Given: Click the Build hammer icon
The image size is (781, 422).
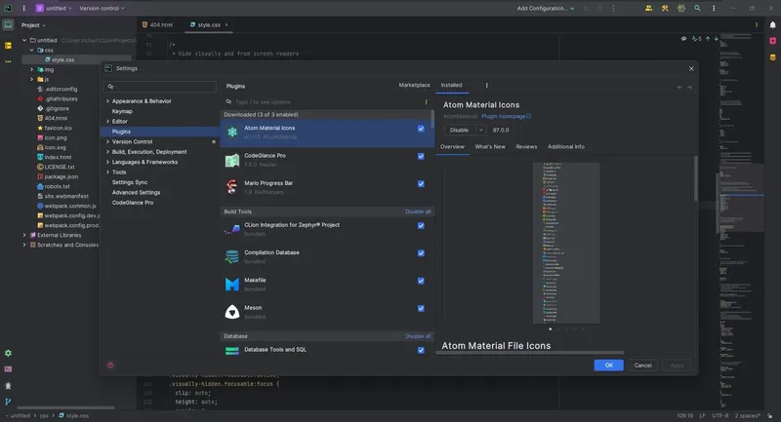Looking at the screenshot, I should click(665, 8).
